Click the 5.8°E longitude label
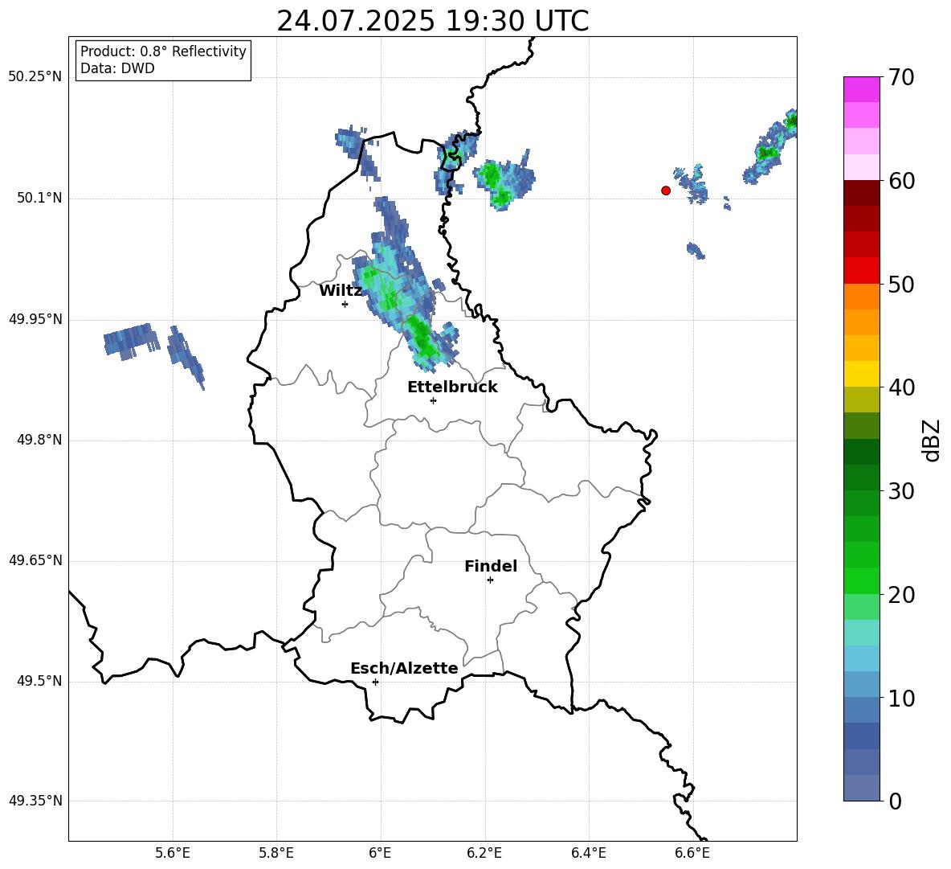 pos(276,853)
